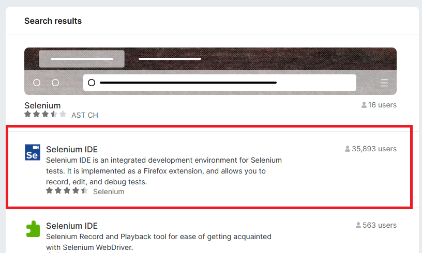Click the 563 users count
The image size is (422, 253).
(380, 225)
